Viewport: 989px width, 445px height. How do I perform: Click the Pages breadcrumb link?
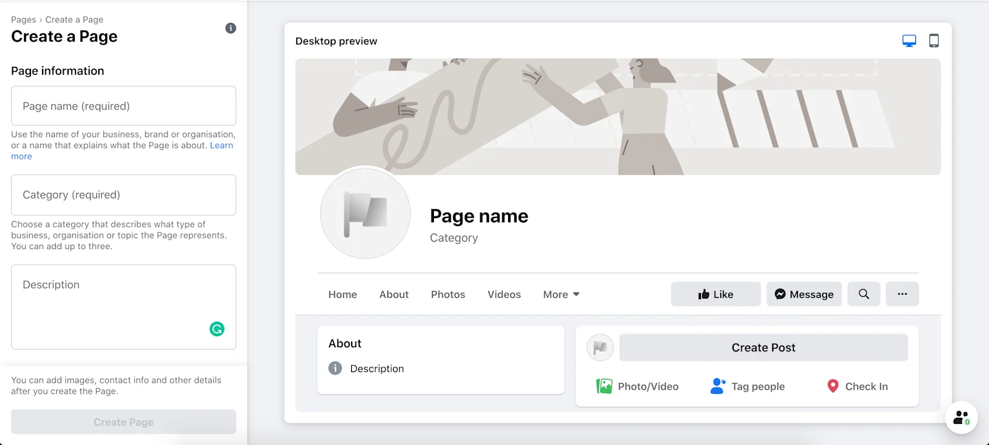click(x=23, y=20)
